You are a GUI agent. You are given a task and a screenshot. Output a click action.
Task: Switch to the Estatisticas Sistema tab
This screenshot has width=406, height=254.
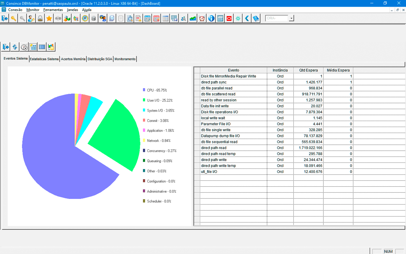coord(44,59)
